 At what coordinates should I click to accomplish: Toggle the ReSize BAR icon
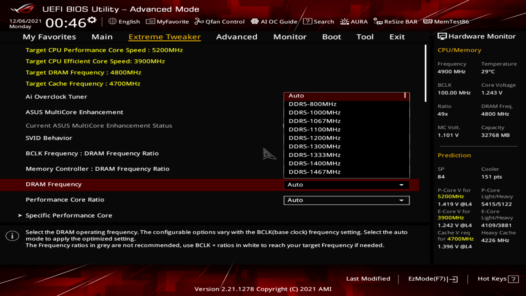pos(378,21)
